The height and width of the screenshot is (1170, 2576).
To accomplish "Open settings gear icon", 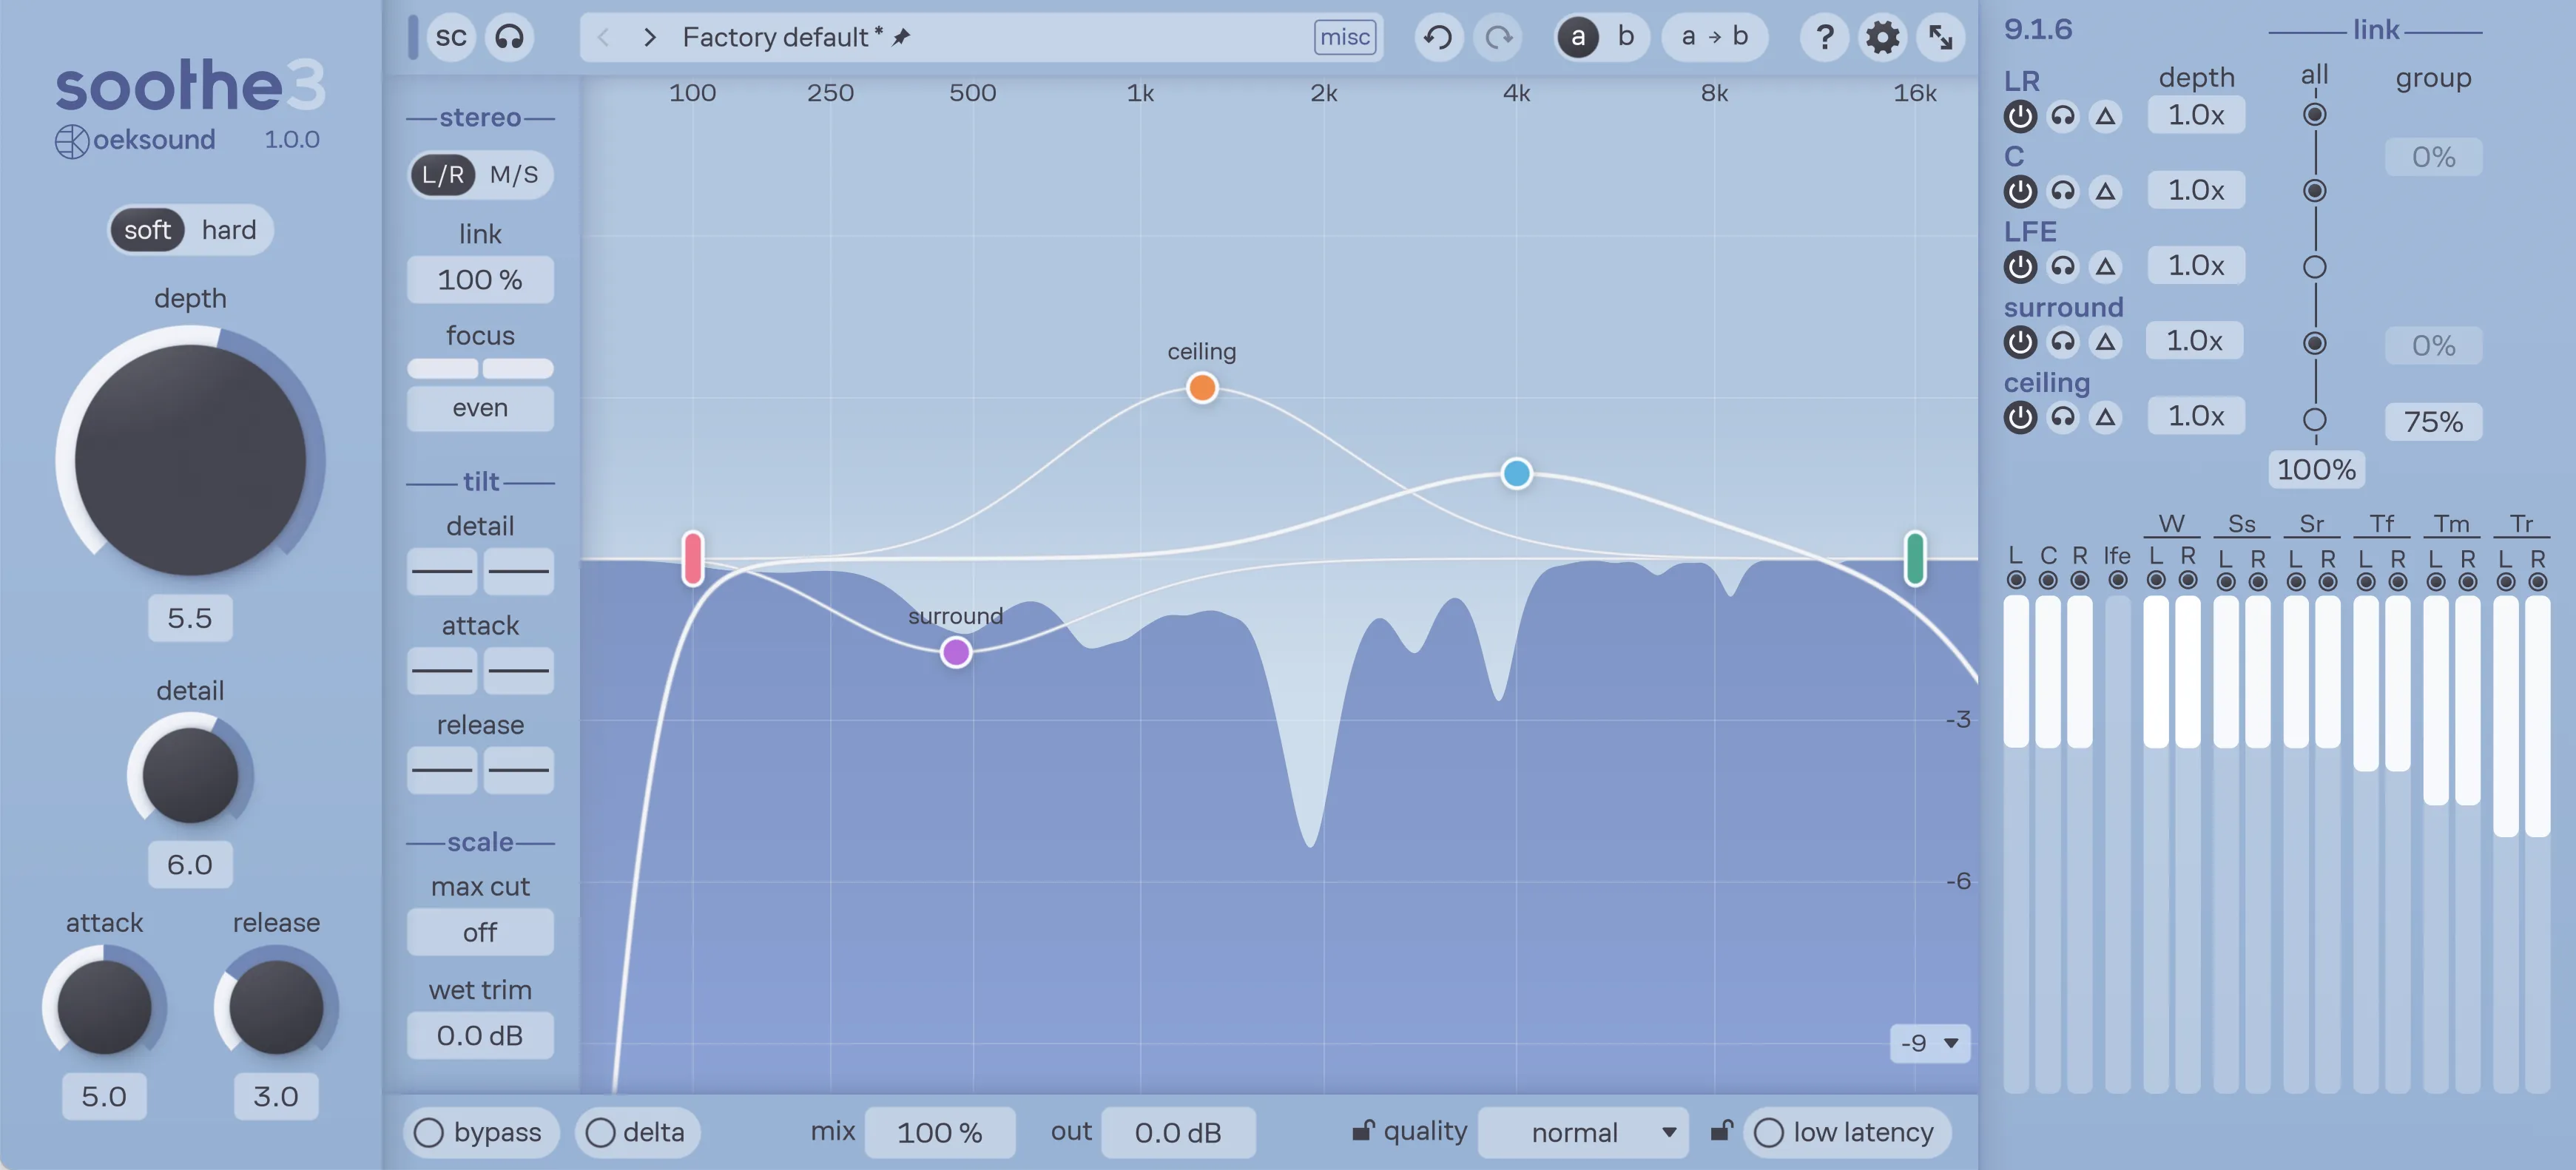I will pos(1882,37).
